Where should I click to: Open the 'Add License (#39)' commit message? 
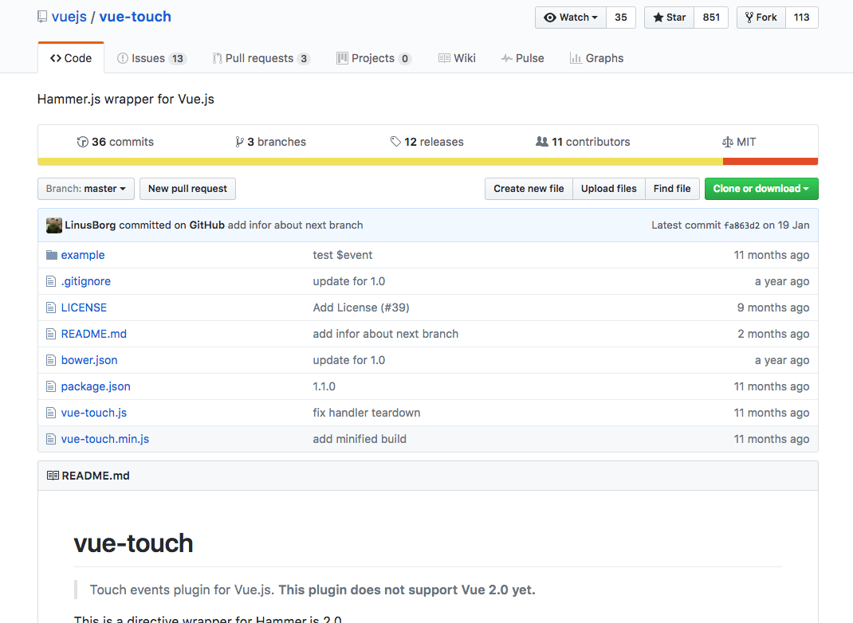click(x=361, y=308)
